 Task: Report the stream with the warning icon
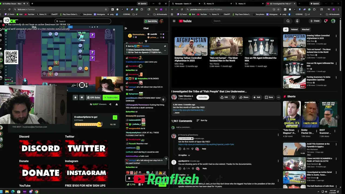(x=116, y=104)
